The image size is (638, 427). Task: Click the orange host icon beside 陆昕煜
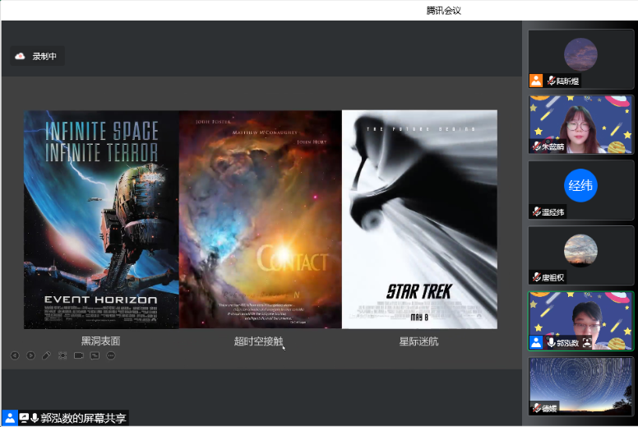click(x=536, y=81)
